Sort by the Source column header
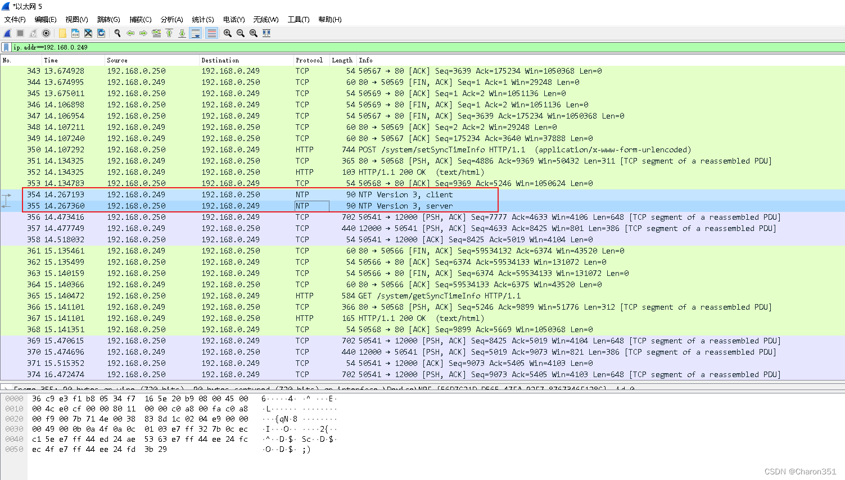 [x=152, y=60]
